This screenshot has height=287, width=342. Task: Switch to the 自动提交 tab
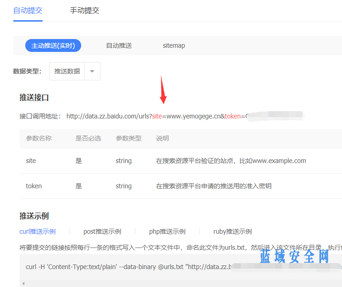pyautogui.click(x=28, y=10)
